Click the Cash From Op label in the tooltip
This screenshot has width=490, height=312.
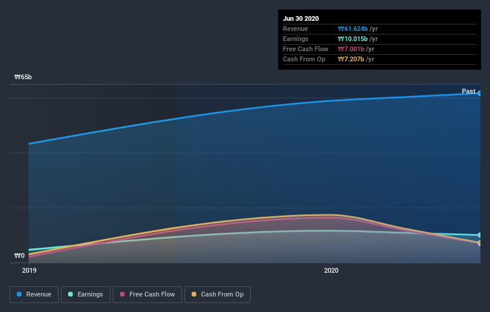pos(304,59)
